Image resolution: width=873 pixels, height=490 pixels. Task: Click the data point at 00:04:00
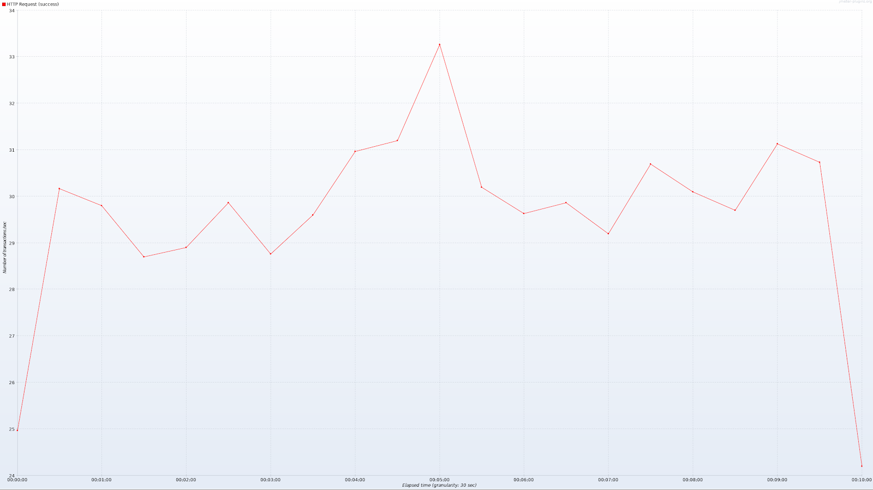pyautogui.click(x=355, y=151)
